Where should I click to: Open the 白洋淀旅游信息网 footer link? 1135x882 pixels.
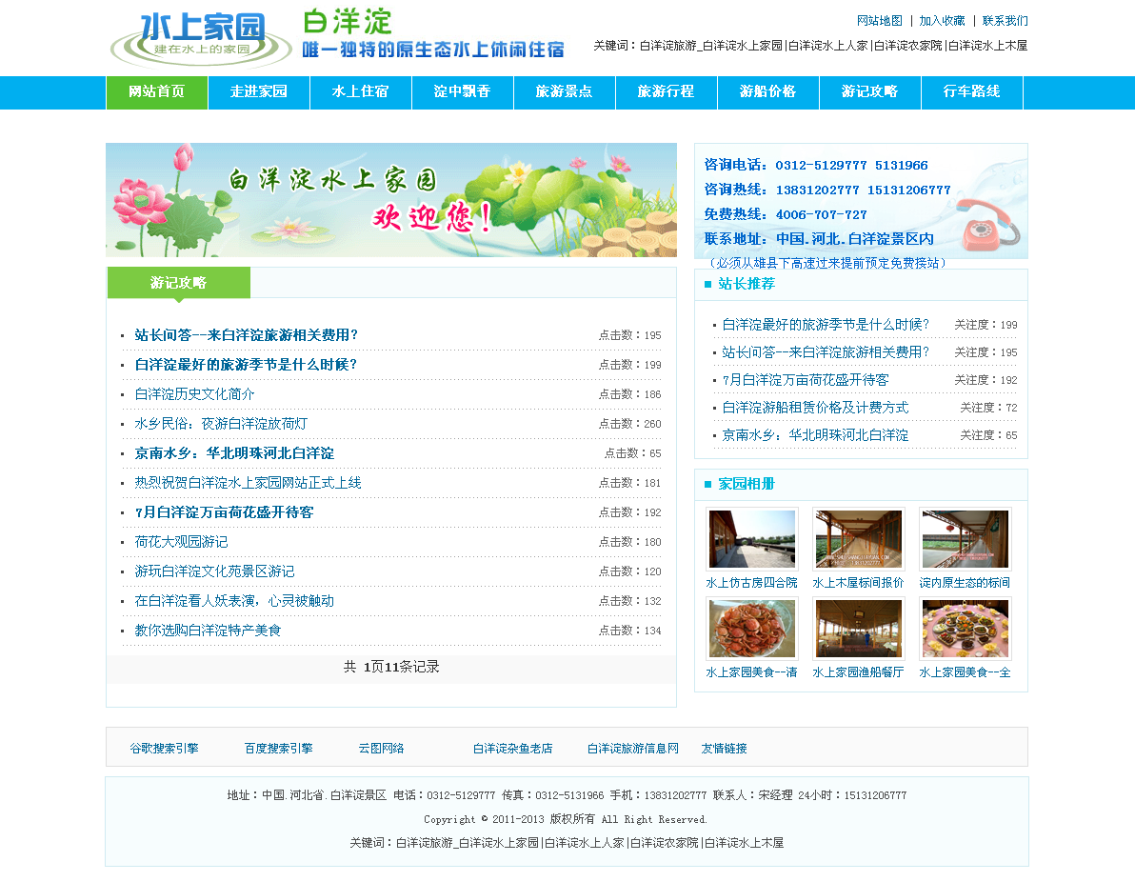click(632, 749)
